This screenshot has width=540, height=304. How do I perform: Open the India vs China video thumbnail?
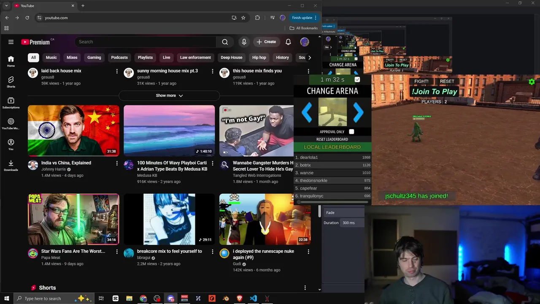[x=73, y=131]
